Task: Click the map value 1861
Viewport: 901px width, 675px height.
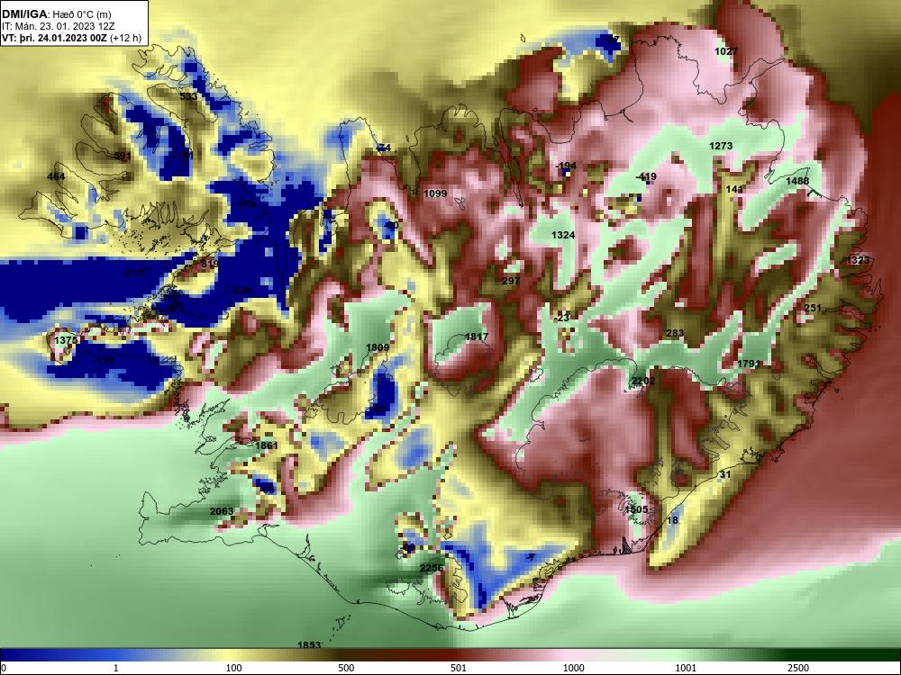Action: pos(267,445)
